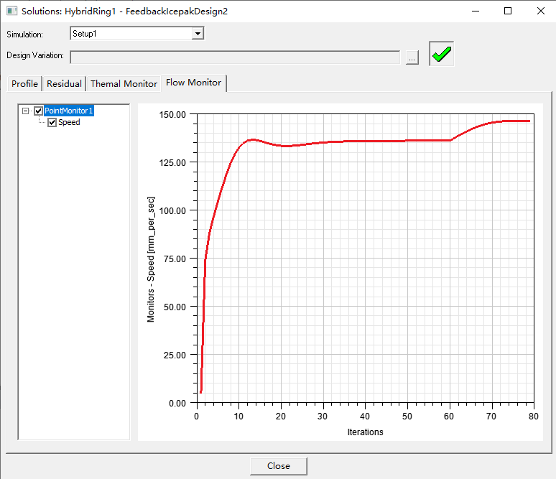The image size is (556, 479).
Task: Maximize the Solutions dialog window
Action: click(x=508, y=11)
